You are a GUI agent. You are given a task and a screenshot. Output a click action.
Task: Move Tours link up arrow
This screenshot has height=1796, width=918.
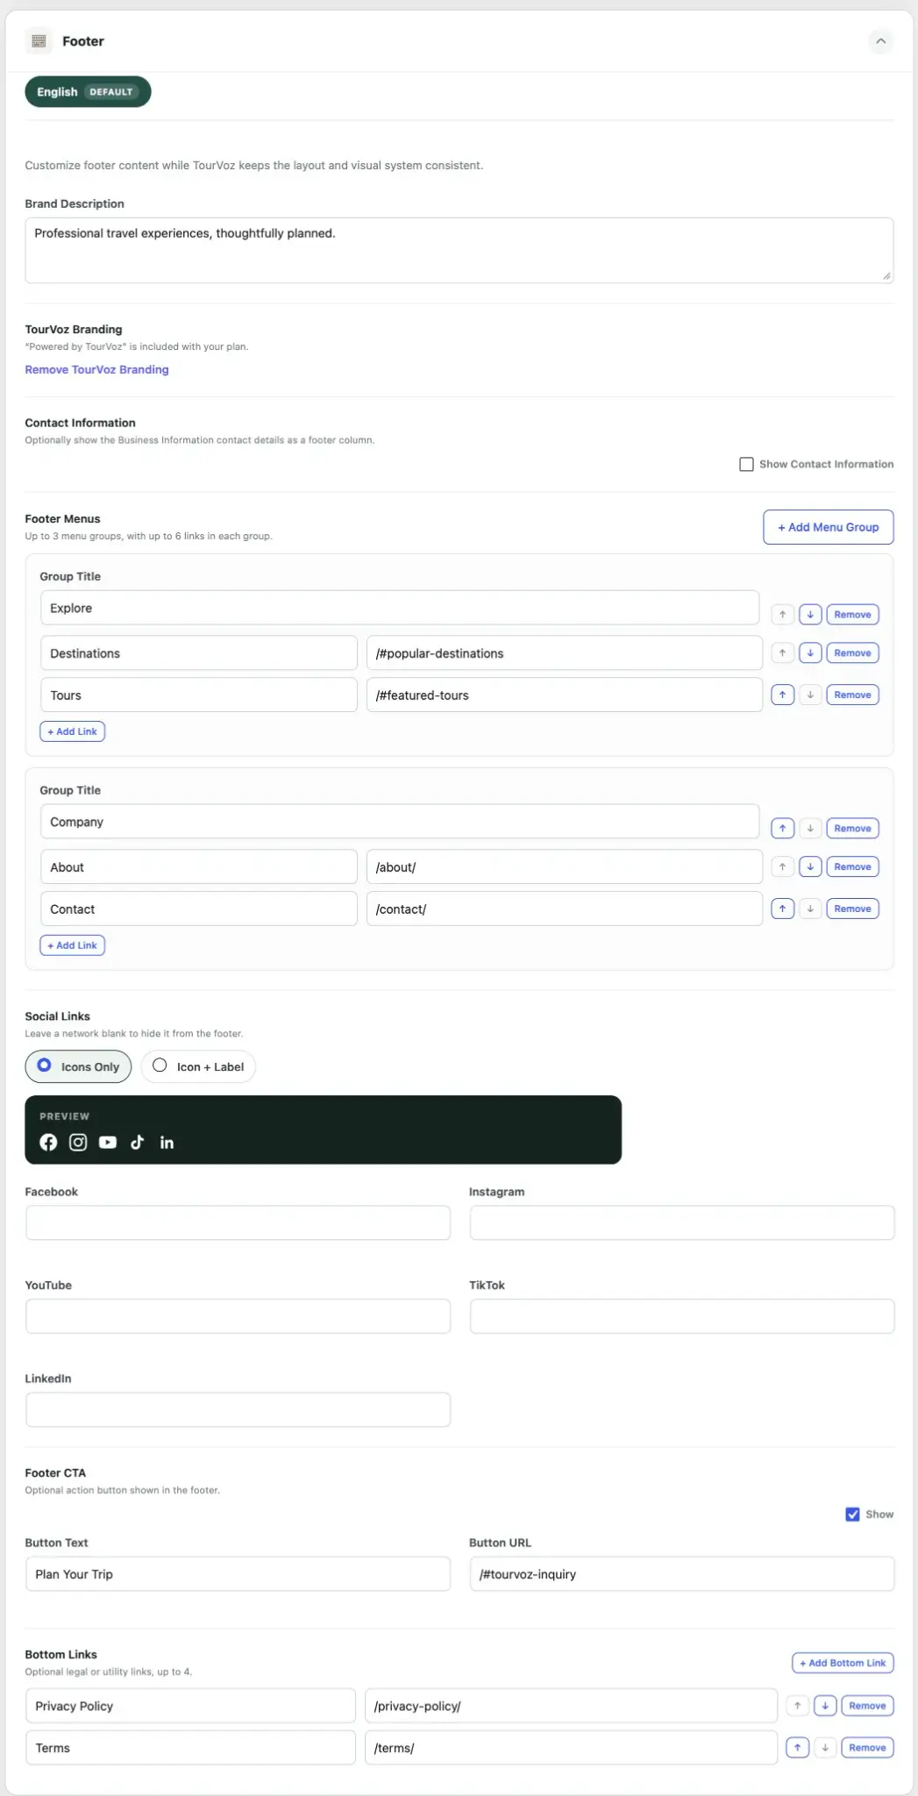point(782,695)
